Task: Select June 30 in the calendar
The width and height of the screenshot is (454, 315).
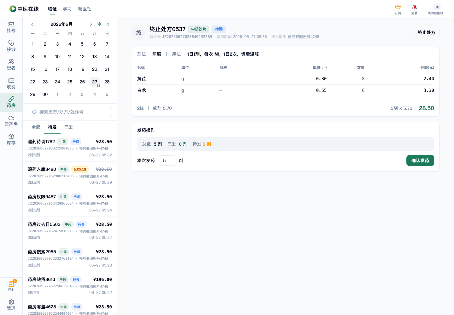Action: (x=45, y=94)
